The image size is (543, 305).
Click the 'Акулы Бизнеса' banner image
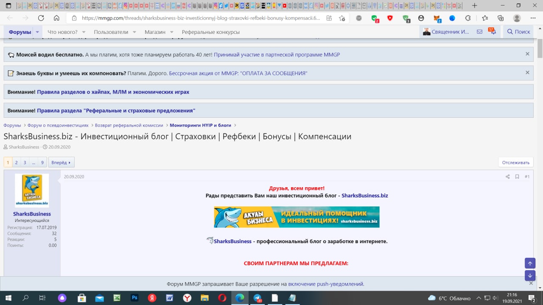(297, 217)
